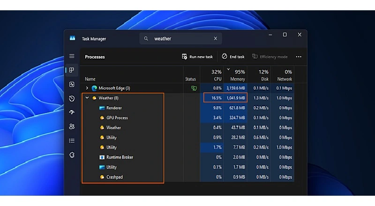This screenshot has height=206, width=375.
Task: Select the Weather (8) parent process
Action: 187,98
